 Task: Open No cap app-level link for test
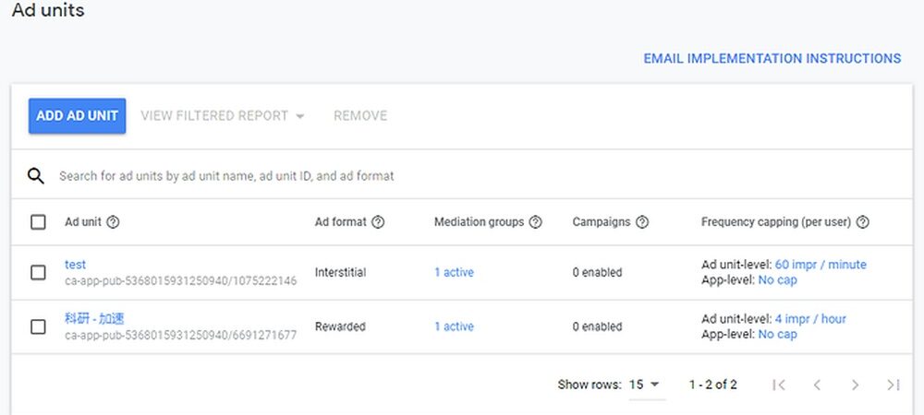pos(777,280)
